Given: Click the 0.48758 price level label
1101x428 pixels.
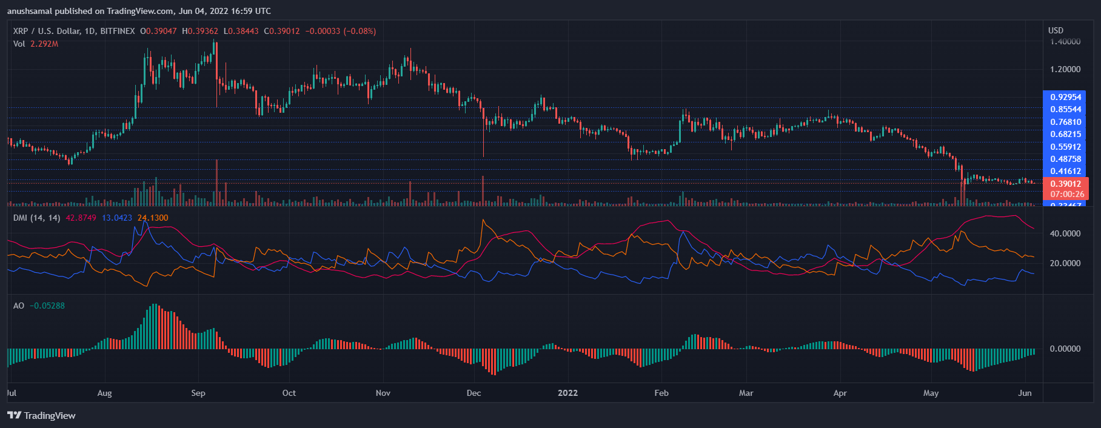Looking at the screenshot, I should [x=1065, y=159].
